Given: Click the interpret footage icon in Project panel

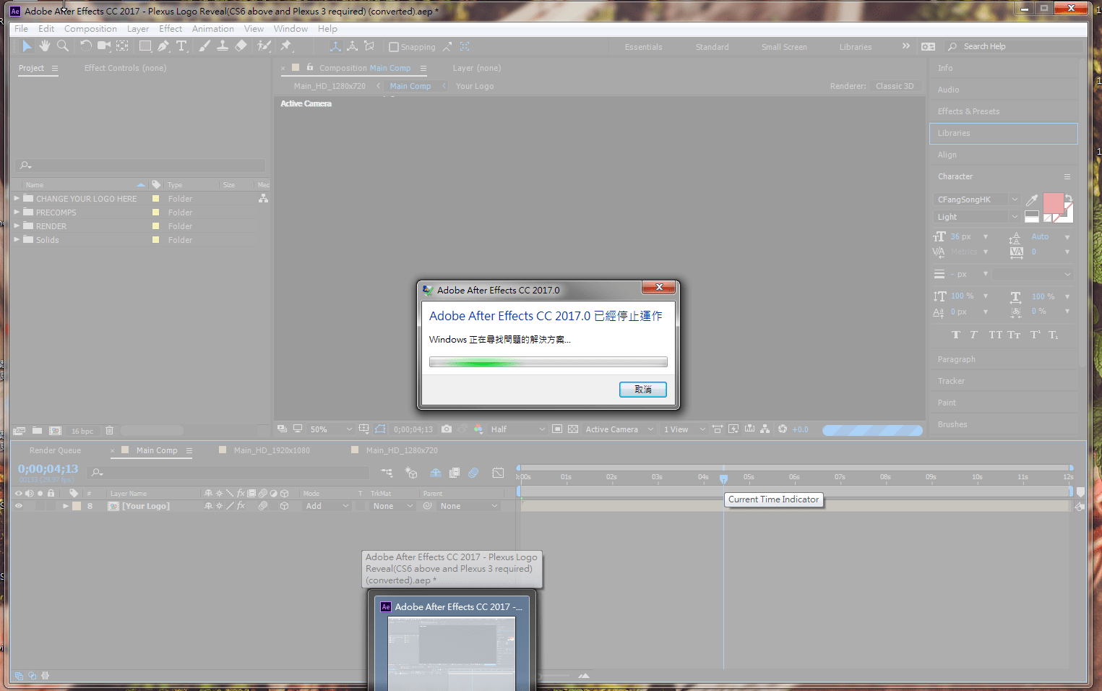Looking at the screenshot, I should point(20,430).
